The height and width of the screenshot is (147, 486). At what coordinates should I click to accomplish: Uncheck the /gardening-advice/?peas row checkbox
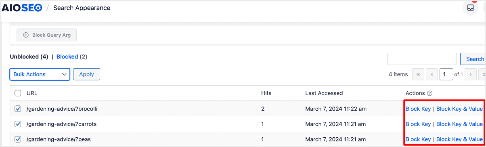click(x=18, y=139)
